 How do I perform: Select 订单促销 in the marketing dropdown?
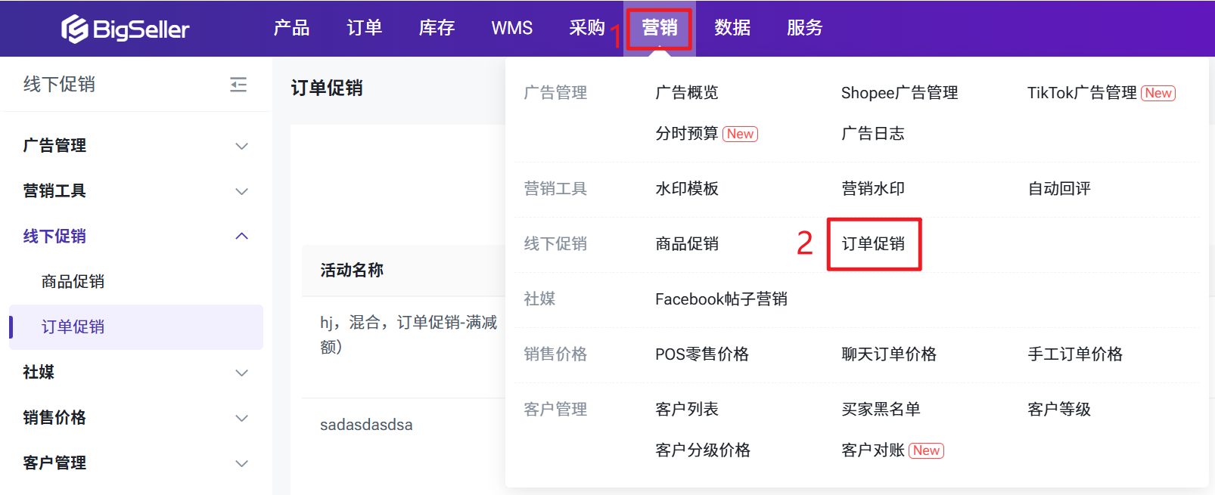(x=873, y=244)
